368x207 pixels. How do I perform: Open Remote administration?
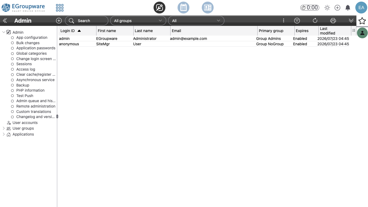pos(36,106)
